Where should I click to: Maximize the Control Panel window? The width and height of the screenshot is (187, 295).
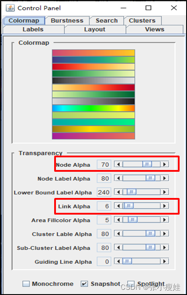coord(149,8)
